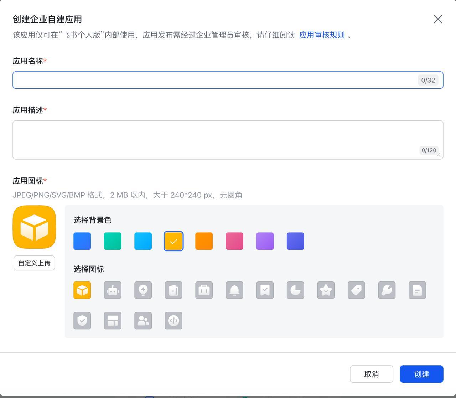Pick the briefcase icon
This screenshot has width=456, height=398.
(204, 290)
